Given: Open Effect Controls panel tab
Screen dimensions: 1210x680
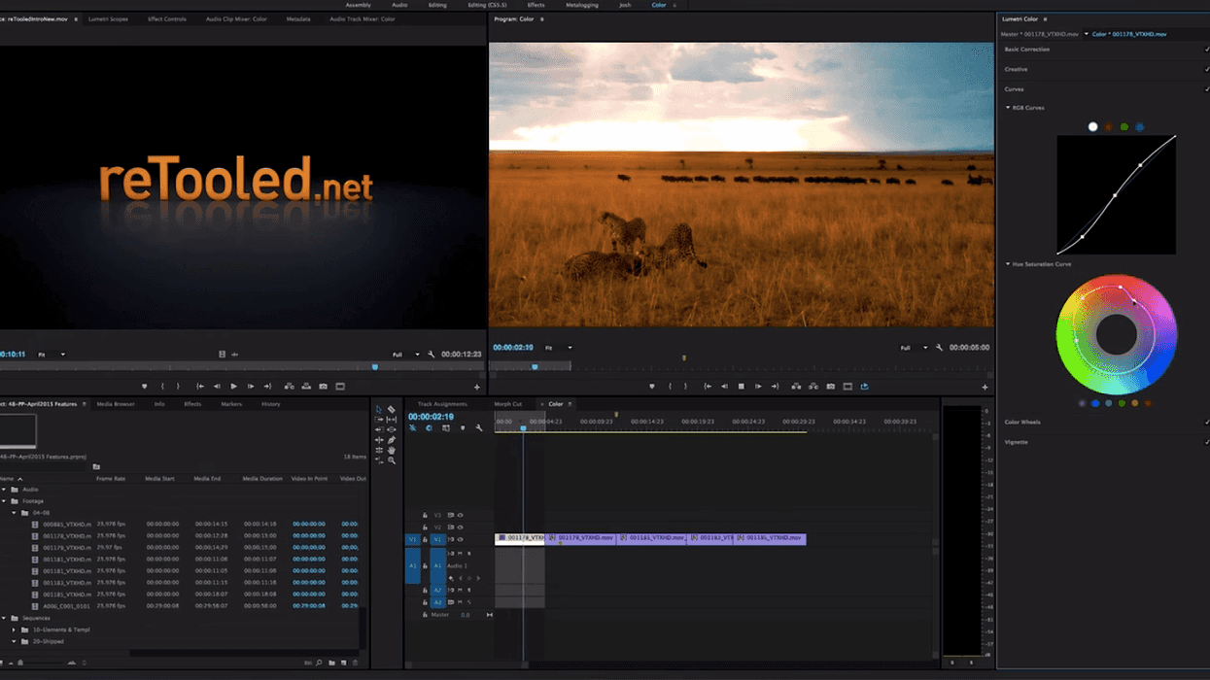Looking at the screenshot, I should 167,18.
